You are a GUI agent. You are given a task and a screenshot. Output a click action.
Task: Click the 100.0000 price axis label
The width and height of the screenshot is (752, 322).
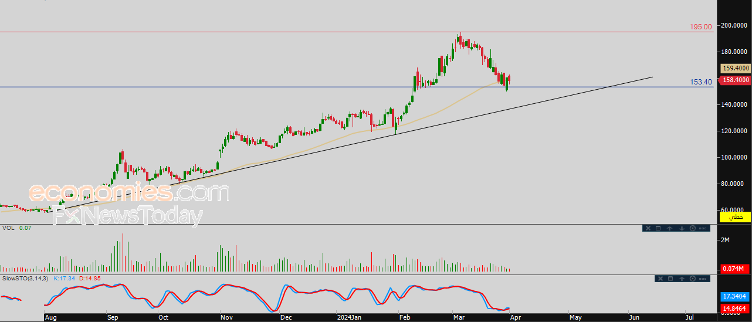[x=735, y=157]
